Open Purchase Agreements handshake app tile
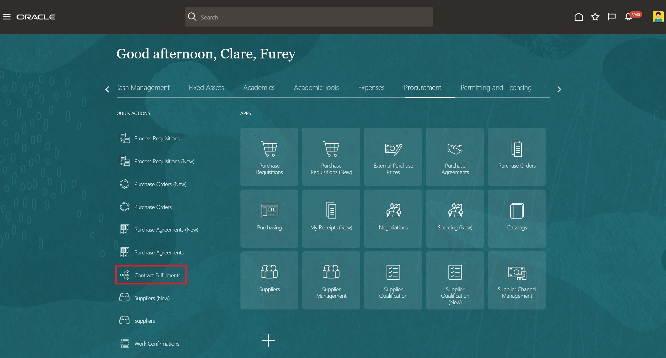666x358 pixels. click(455, 157)
